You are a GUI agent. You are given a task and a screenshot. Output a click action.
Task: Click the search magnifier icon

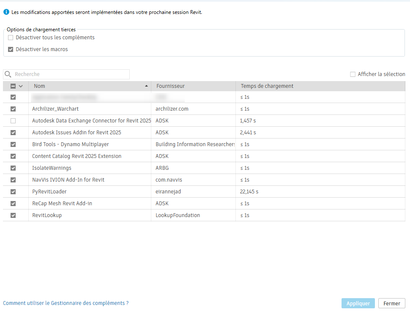[8, 74]
